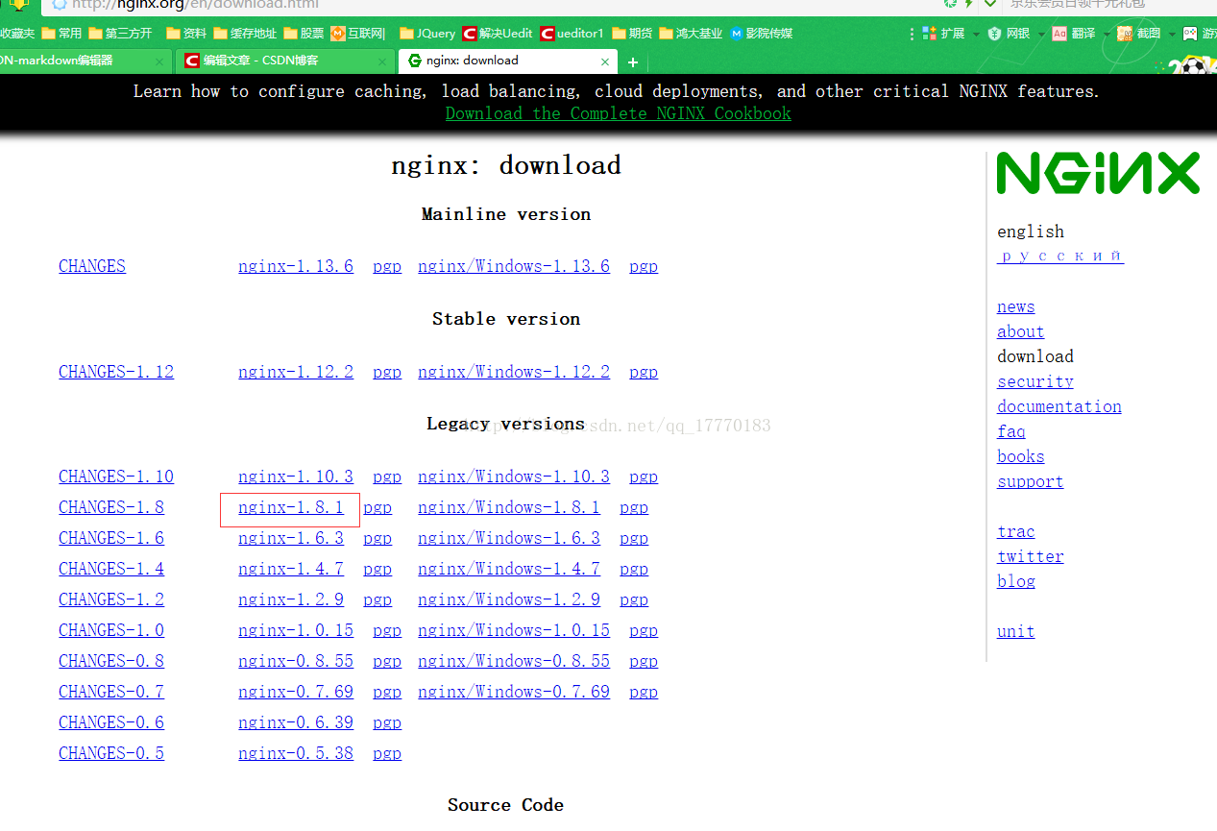Download nginx-1.6.3 source

click(291, 538)
